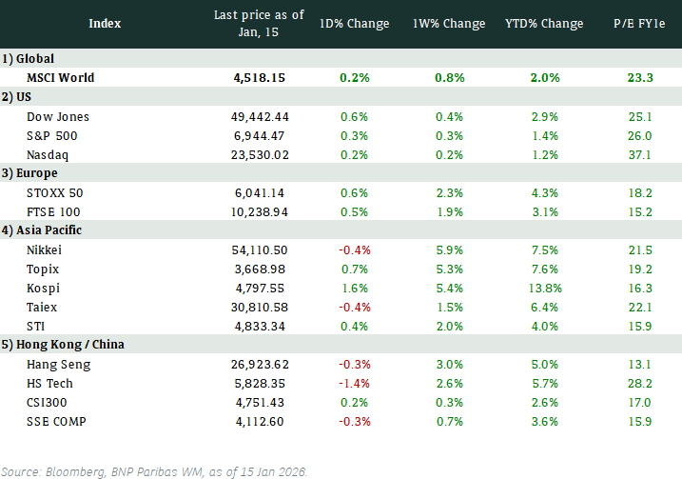The width and height of the screenshot is (682, 479).
Task: Click Nikkei's negative 1D% change value
Action: point(354,249)
